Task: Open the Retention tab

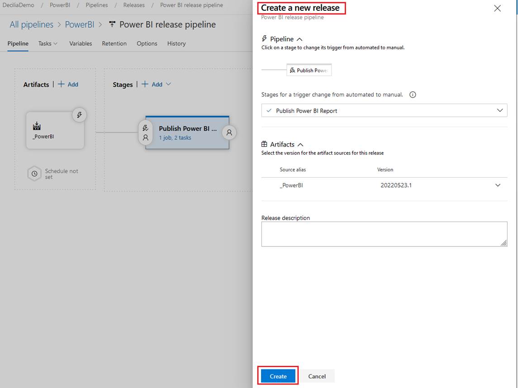Action: [x=114, y=43]
